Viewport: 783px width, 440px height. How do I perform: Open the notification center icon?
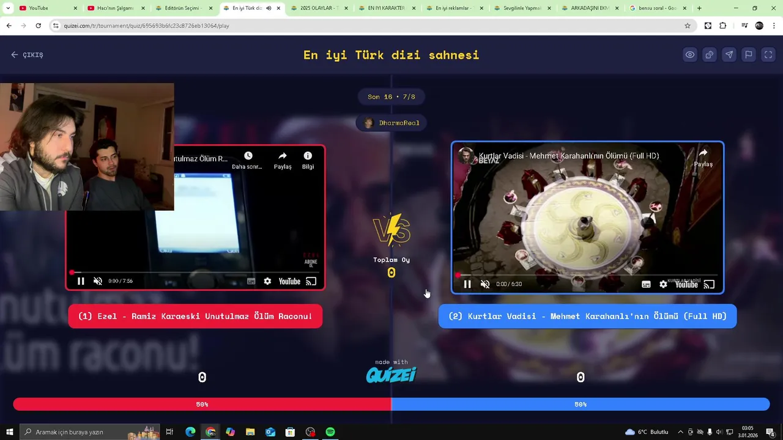pos(770,432)
